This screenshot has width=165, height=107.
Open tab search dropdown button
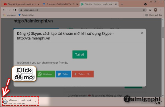click(x=145, y=4)
